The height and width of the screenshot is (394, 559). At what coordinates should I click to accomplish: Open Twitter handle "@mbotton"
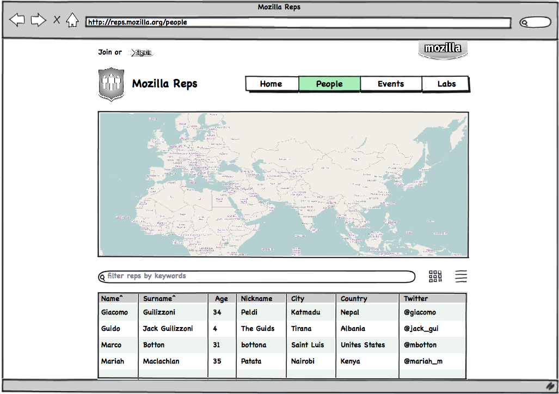click(420, 345)
